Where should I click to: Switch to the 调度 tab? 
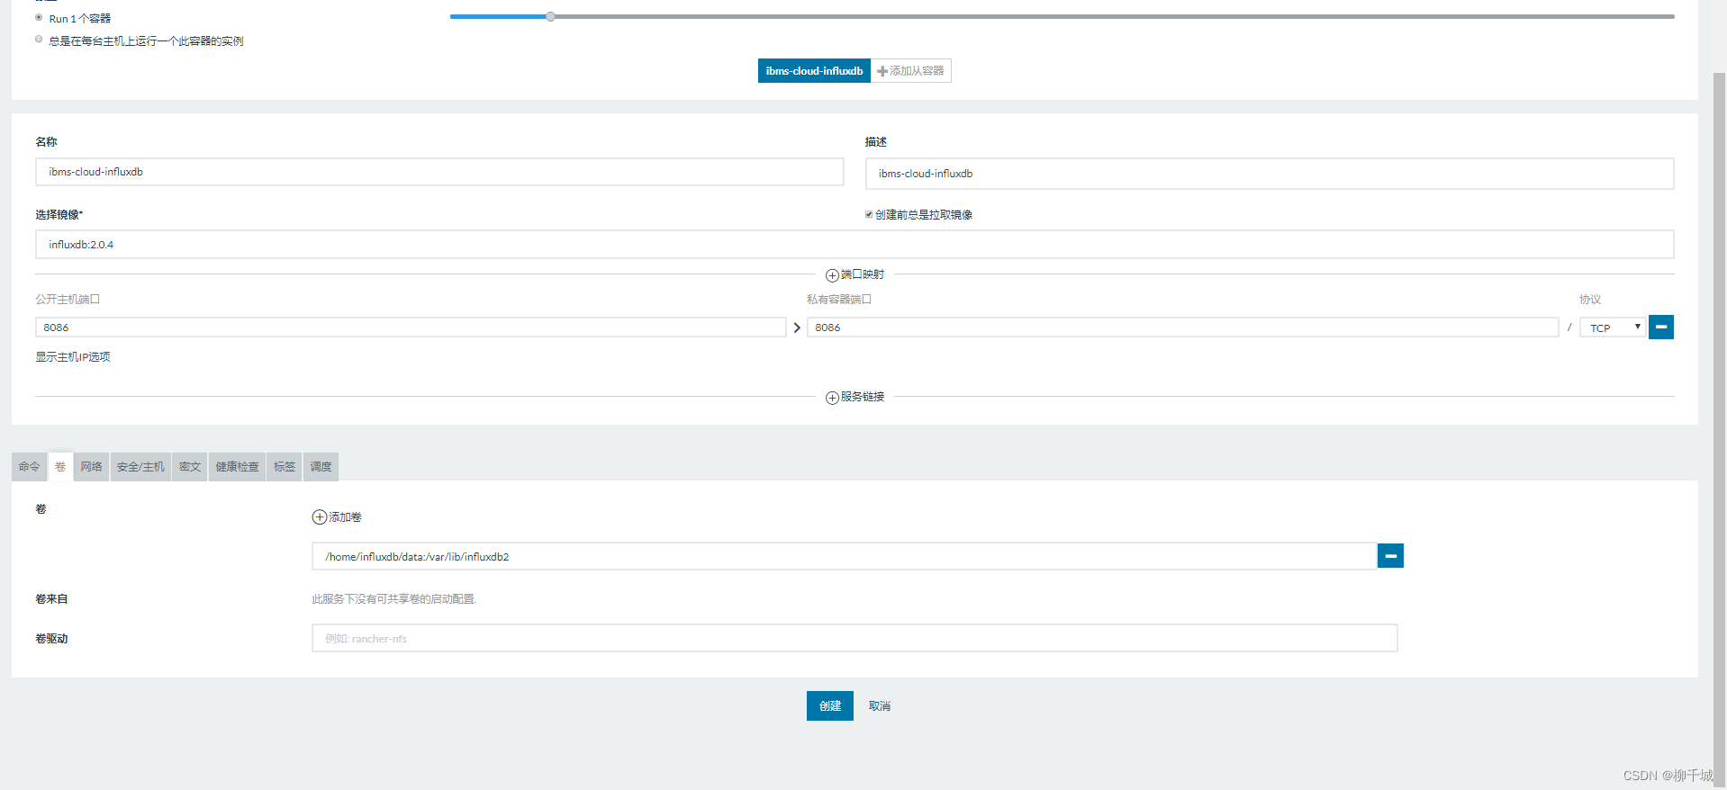click(321, 467)
